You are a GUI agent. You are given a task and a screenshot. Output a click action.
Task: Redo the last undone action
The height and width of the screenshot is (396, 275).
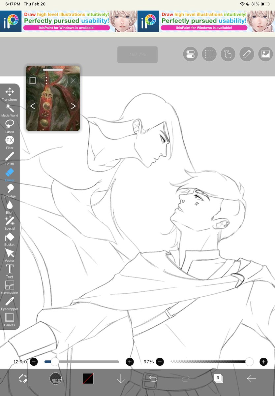click(186, 379)
